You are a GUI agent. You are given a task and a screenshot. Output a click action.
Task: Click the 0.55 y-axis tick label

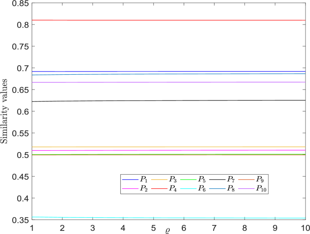(21, 133)
